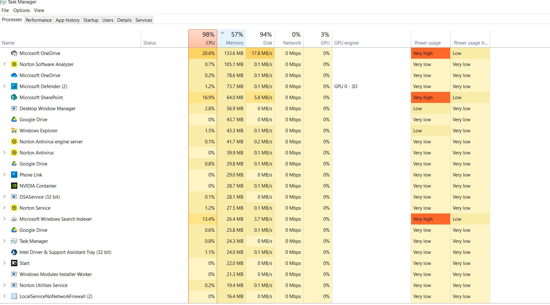The width and height of the screenshot is (550, 305).
Task: Sort by the Disk column header
Action: click(260, 39)
